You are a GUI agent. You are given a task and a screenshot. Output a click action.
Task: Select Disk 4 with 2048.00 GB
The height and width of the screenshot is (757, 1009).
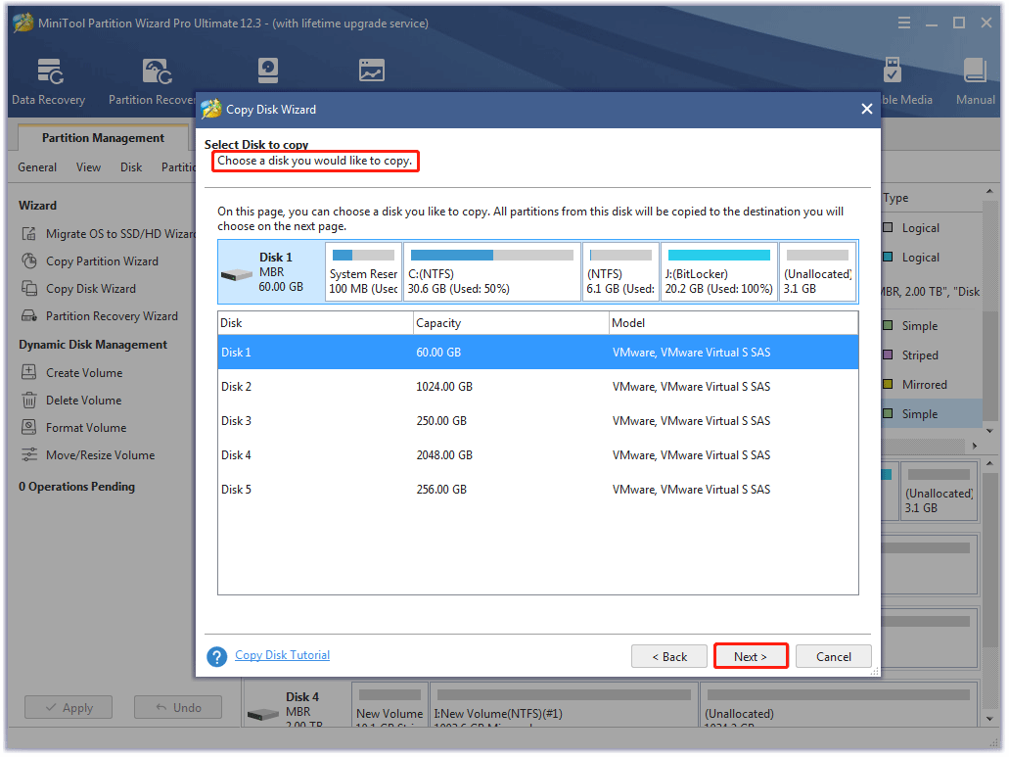pos(538,454)
